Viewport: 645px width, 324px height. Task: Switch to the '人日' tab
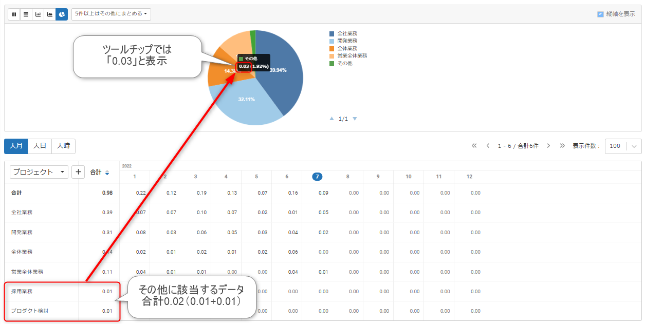click(40, 146)
